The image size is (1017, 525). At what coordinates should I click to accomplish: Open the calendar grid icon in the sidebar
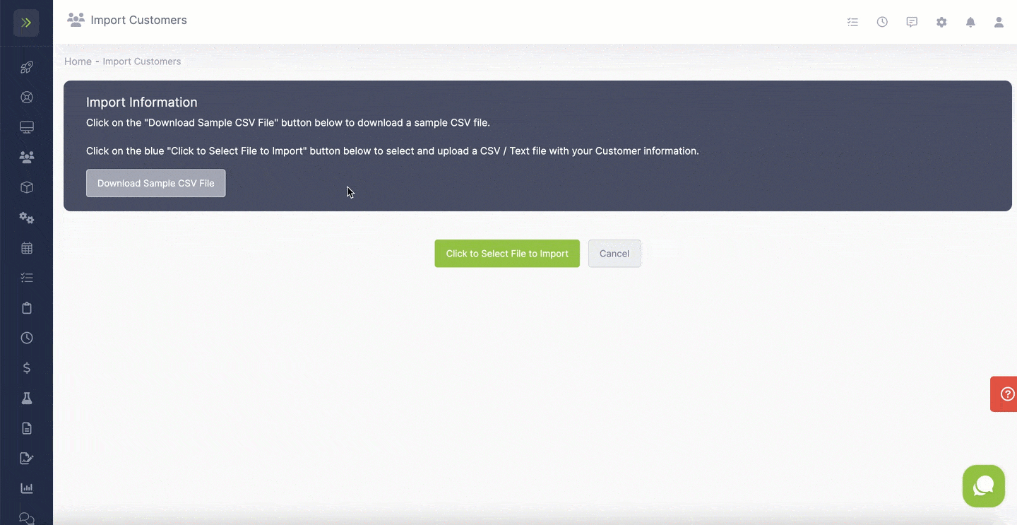coord(26,248)
